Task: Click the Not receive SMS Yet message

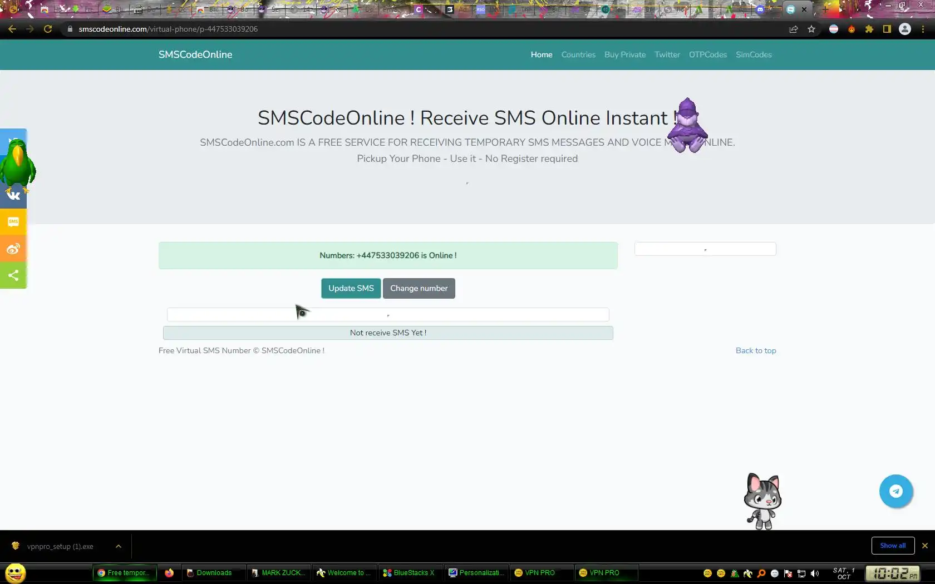Action: pos(388,333)
